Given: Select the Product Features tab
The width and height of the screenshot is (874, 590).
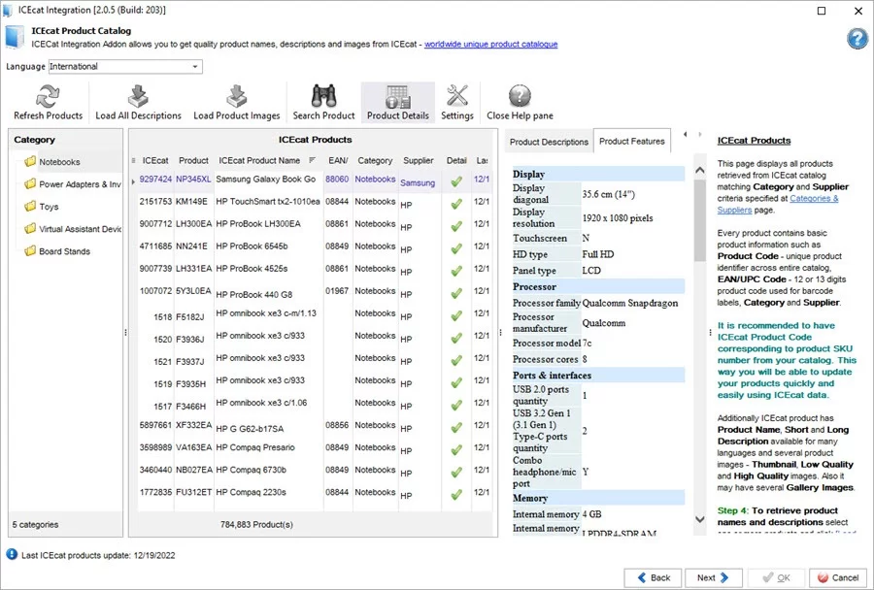Looking at the screenshot, I should (x=631, y=142).
